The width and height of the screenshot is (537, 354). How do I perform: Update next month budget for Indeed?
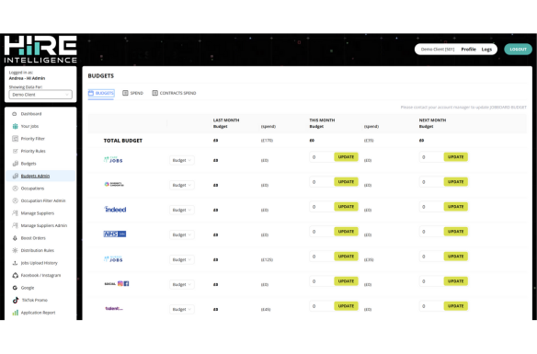point(455,207)
